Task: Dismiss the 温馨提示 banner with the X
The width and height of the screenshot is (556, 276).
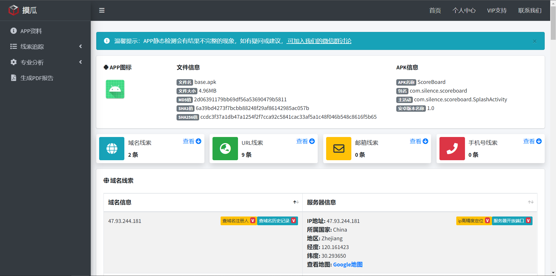Action: pos(535,41)
